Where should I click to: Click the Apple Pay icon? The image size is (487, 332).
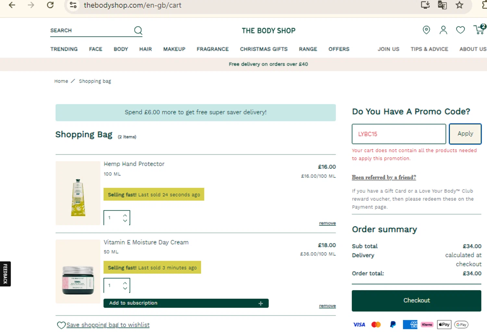(x=444, y=325)
